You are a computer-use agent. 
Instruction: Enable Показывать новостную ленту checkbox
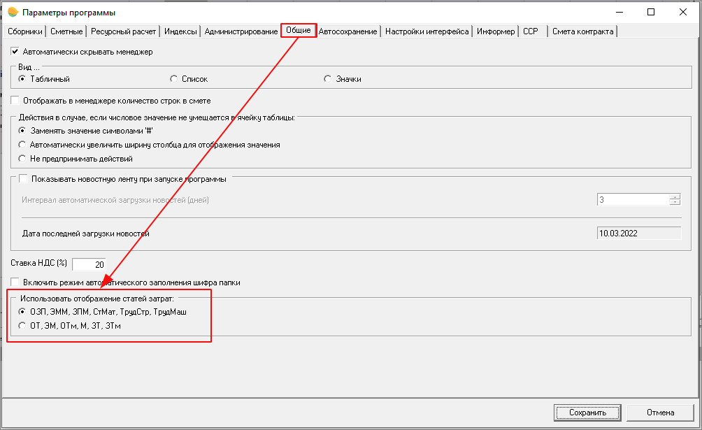[23, 179]
